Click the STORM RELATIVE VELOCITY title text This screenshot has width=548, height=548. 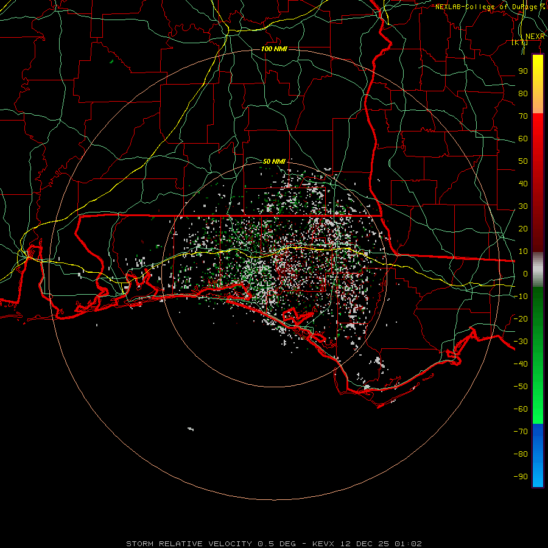tap(189, 544)
